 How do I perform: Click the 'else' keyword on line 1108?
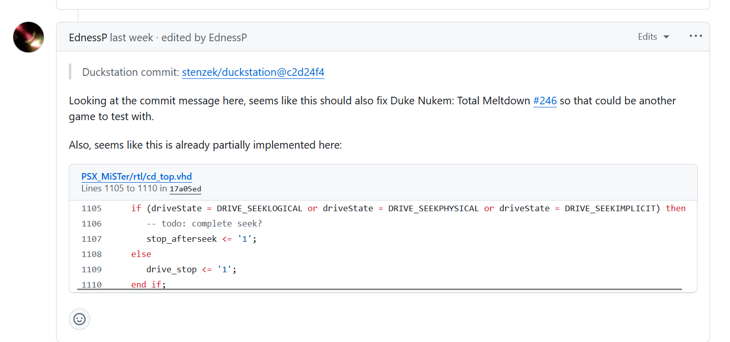click(141, 254)
